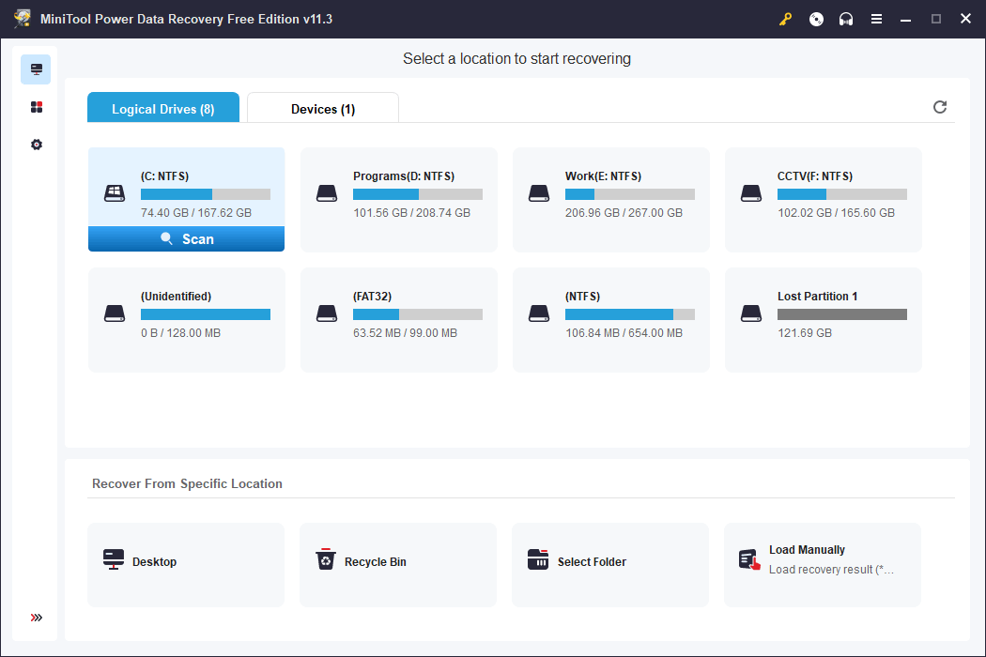Open the bootable media disc icon
Viewport: 986px width, 657px height.
pyautogui.click(x=815, y=18)
